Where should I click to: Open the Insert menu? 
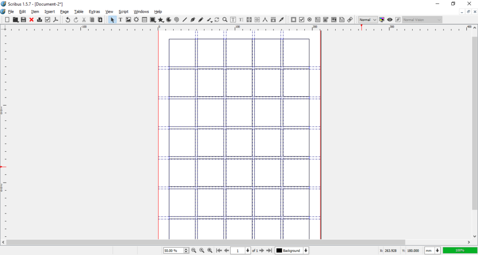coord(49,12)
